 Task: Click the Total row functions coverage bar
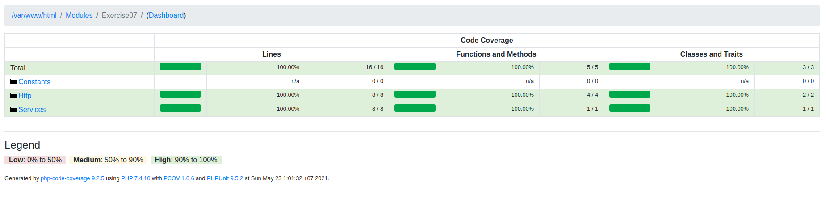415,66
